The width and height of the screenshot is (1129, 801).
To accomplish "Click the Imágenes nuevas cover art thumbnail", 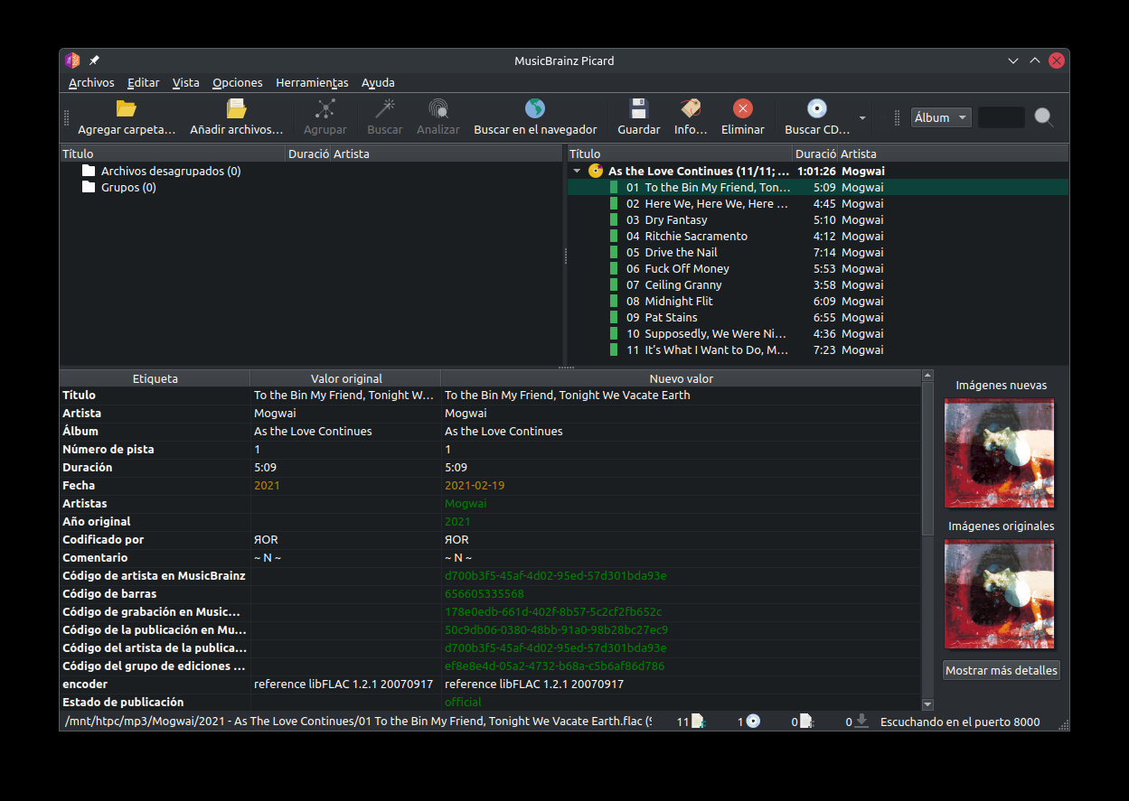I will click(1000, 453).
